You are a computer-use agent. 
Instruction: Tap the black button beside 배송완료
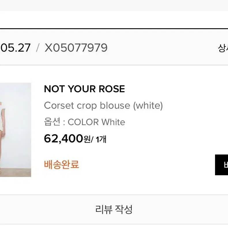pyautogui.click(x=221, y=165)
